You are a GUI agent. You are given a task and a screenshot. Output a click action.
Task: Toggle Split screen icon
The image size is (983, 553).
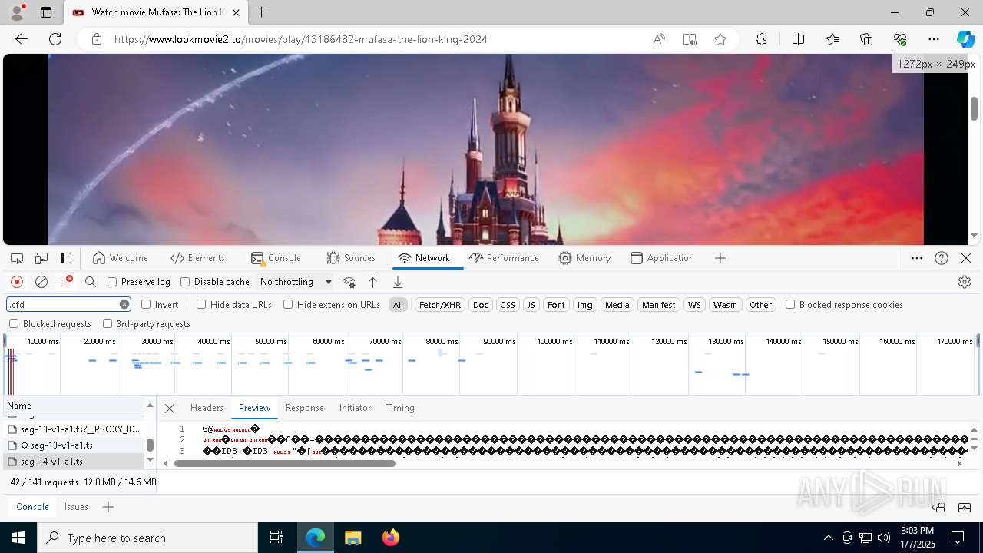click(x=798, y=39)
